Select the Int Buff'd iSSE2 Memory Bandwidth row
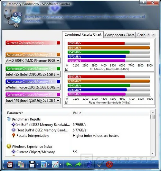Viewport: 161px width, 171px height. coord(78,124)
